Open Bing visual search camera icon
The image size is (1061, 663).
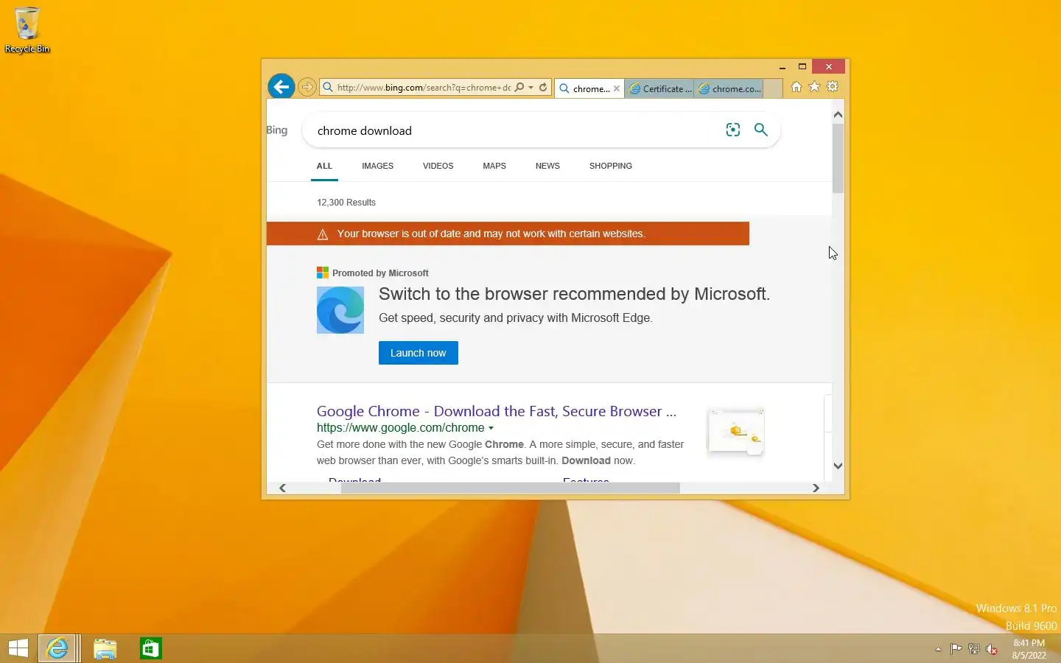point(732,130)
